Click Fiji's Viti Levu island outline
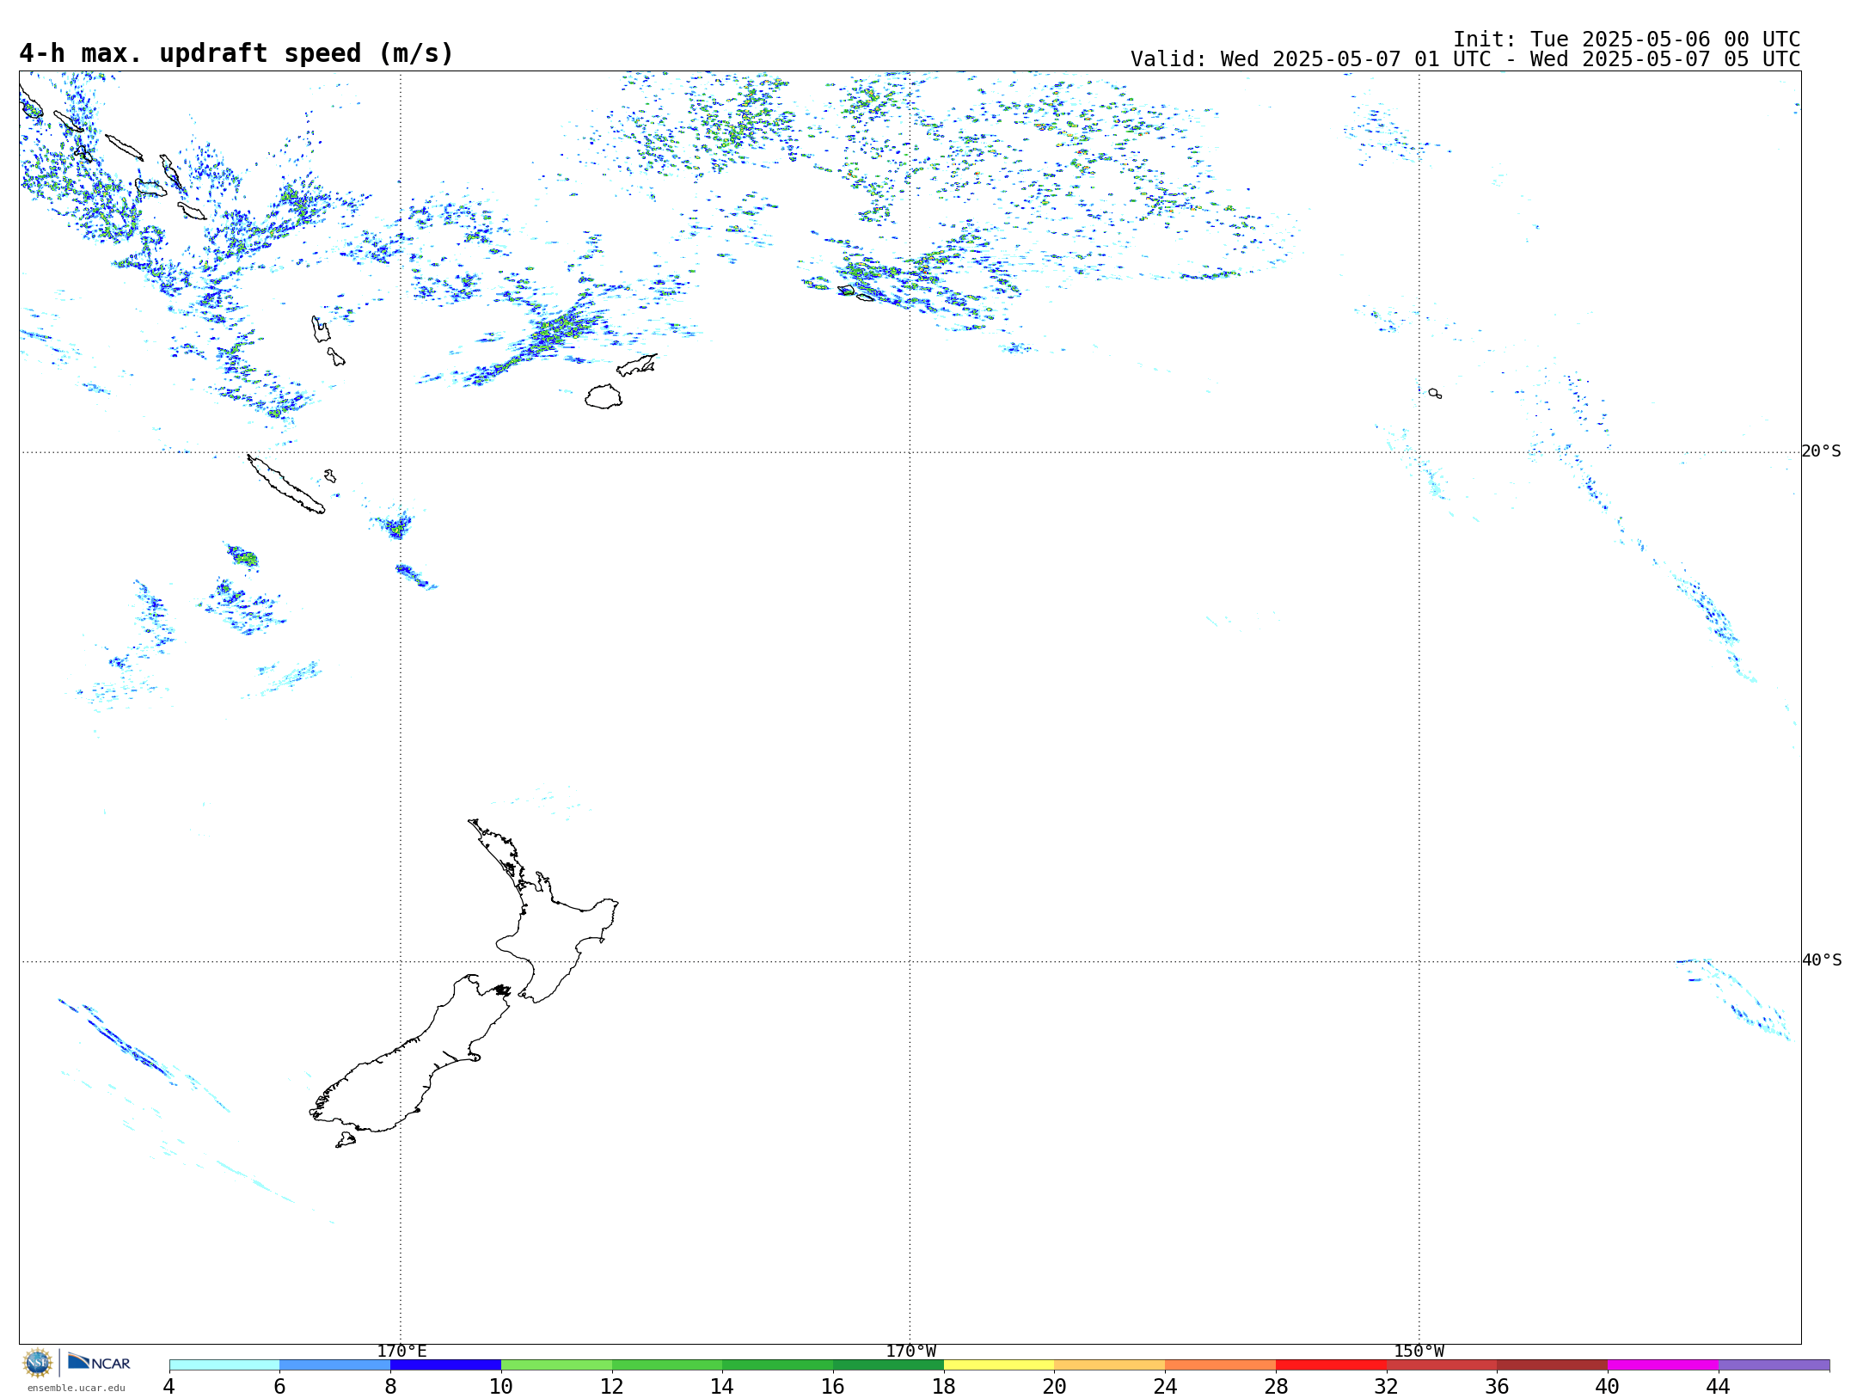Viewport: 1857px width, 1398px height. [x=604, y=397]
